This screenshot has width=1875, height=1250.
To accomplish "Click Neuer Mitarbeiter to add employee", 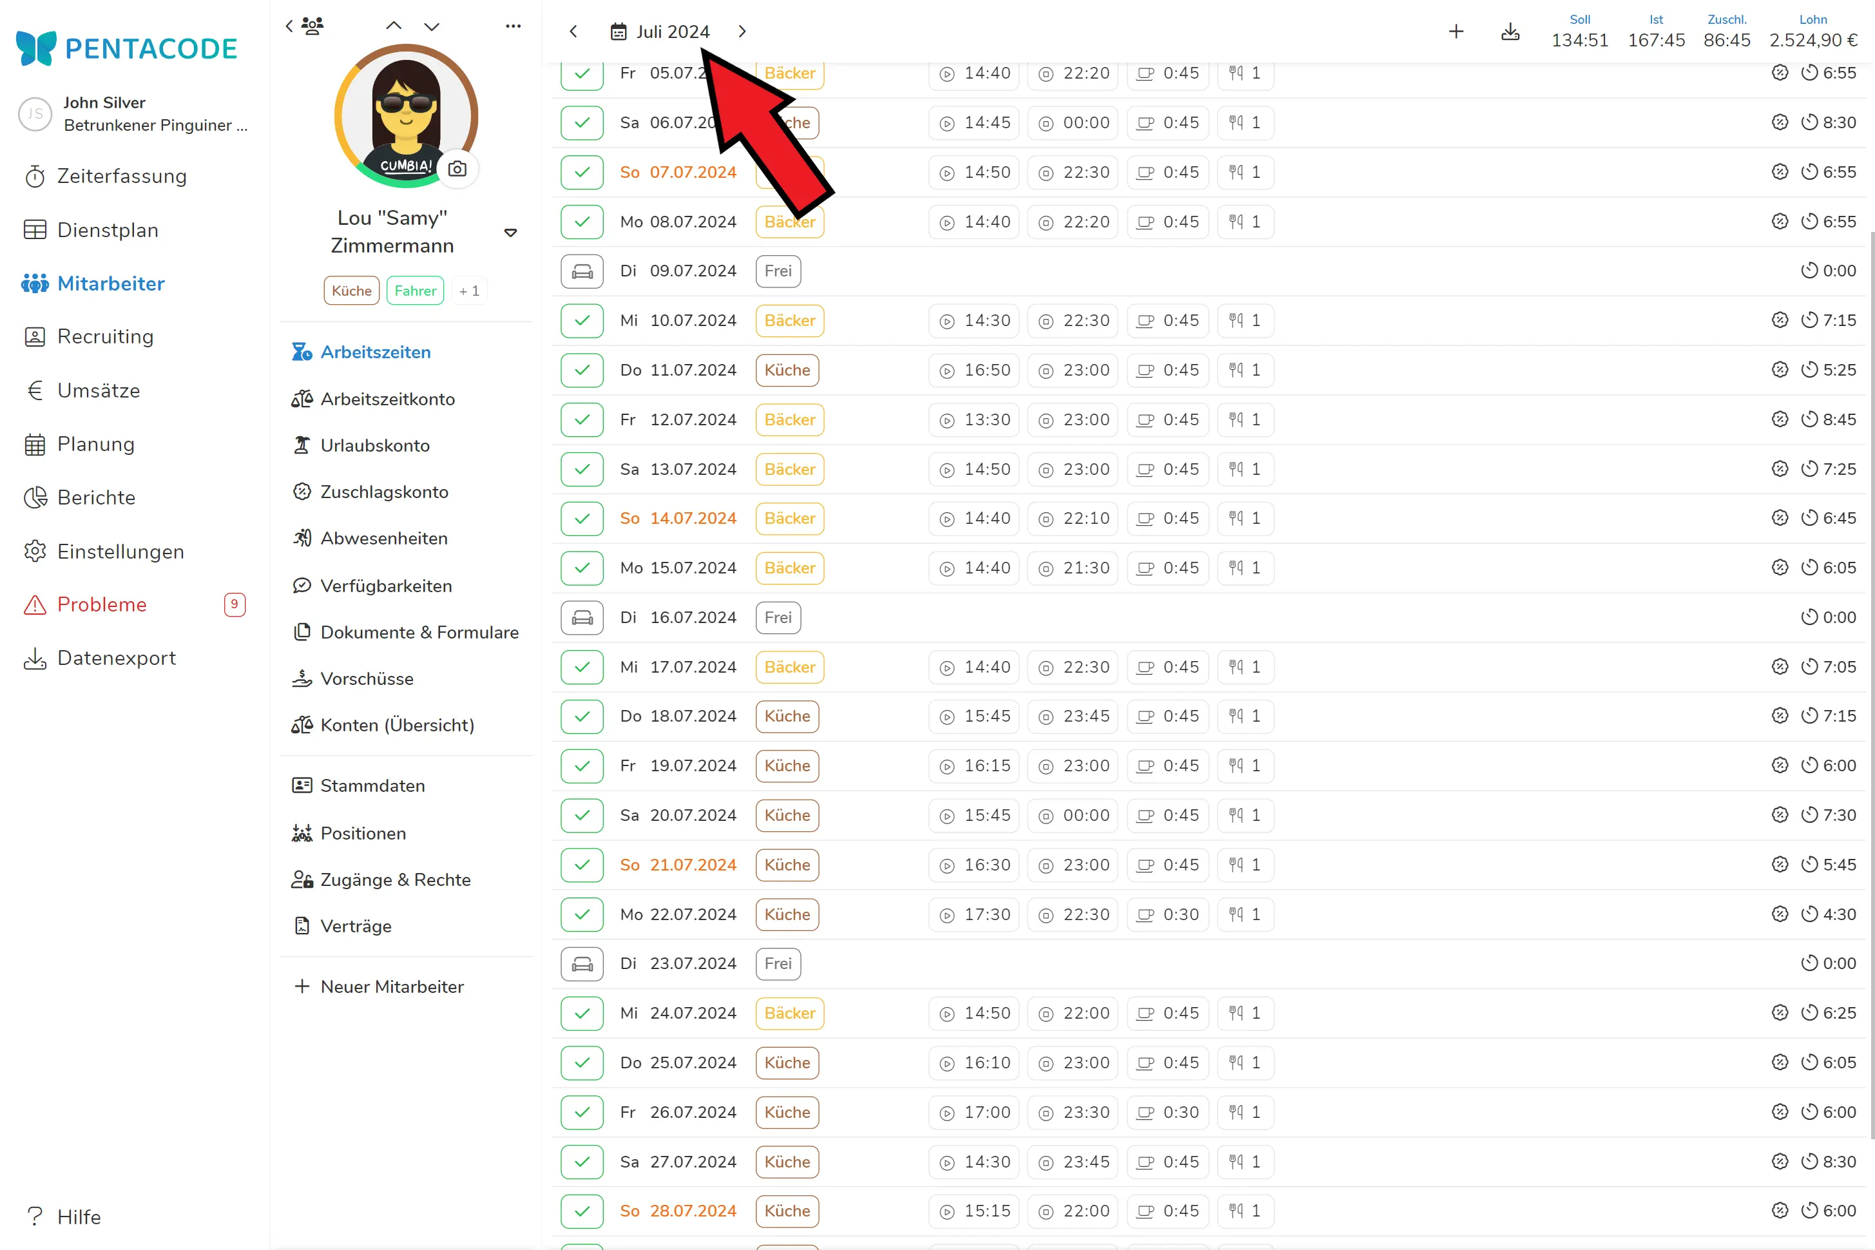I will [x=391, y=986].
